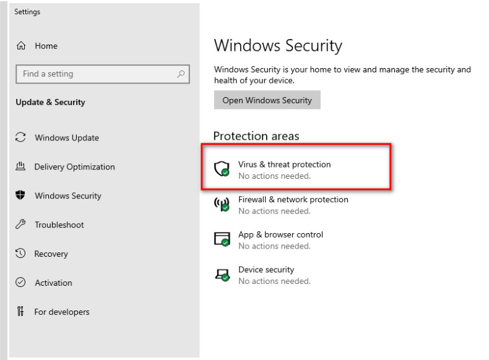
Task: Select Windows Update in the sidebar
Action: (x=67, y=138)
